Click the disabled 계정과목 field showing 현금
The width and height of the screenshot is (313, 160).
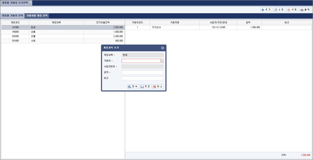click(142, 55)
